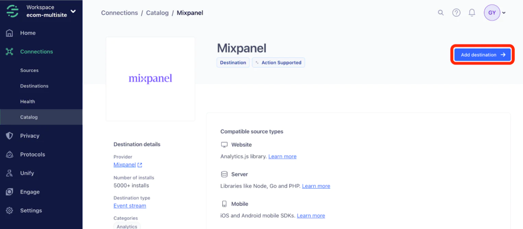The height and width of the screenshot is (229, 523).
Task: Click Learn more next to Analytics.js library
Action: click(x=282, y=157)
